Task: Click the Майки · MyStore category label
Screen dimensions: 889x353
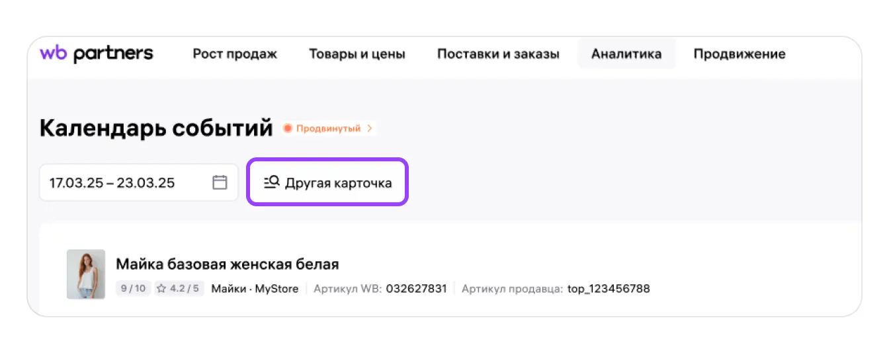Action: coord(255,289)
